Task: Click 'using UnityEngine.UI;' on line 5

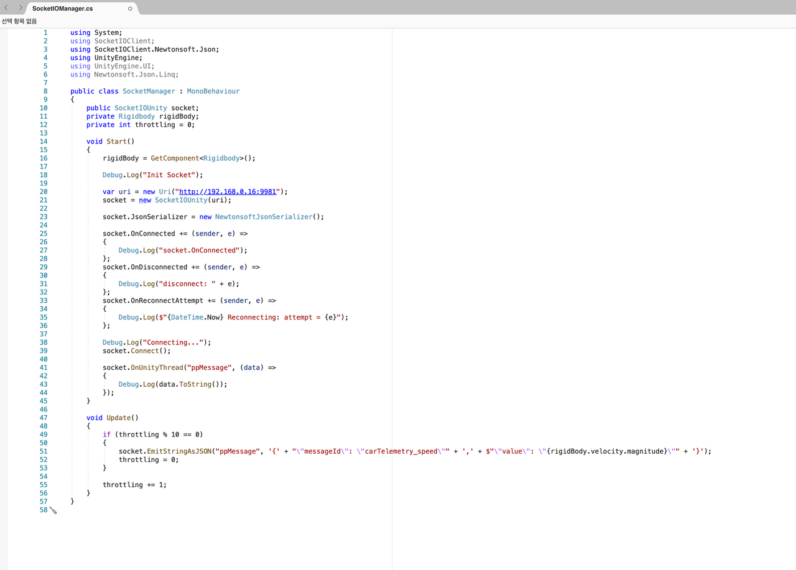Action: pyautogui.click(x=113, y=66)
